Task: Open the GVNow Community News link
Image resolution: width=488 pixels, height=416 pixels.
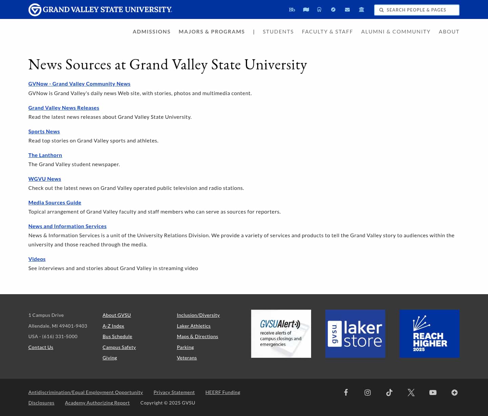Action: pos(79,84)
